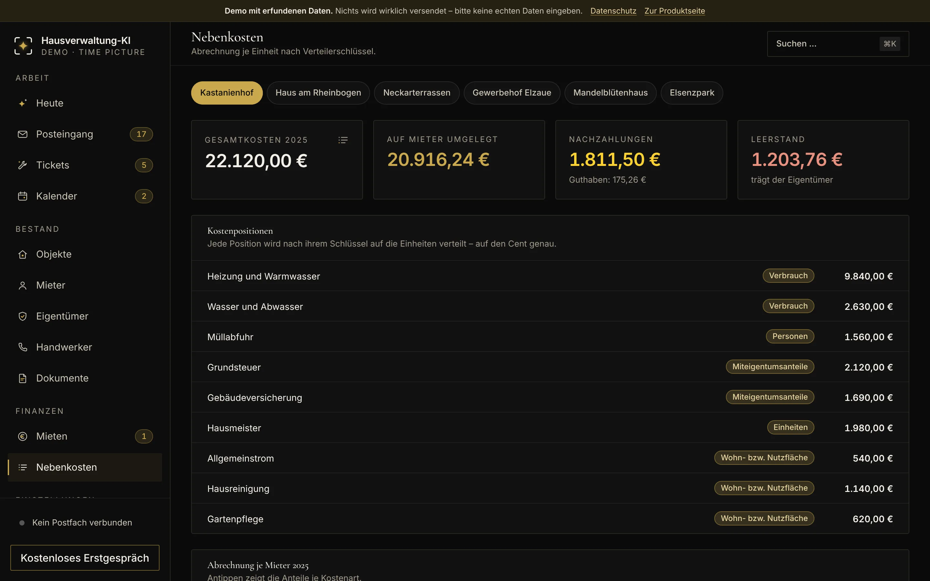Click the Hausverwaltung-KI logo icon
This screenshot has width=930, height=581.
coord(23,46)
